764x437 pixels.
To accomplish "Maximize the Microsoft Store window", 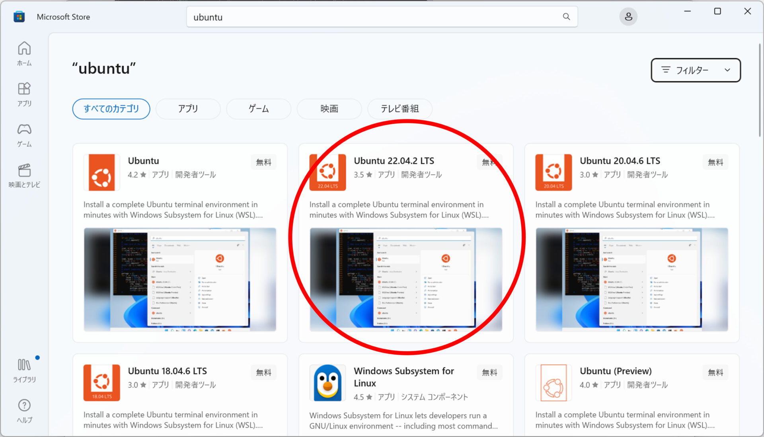I will coord(717,11).
